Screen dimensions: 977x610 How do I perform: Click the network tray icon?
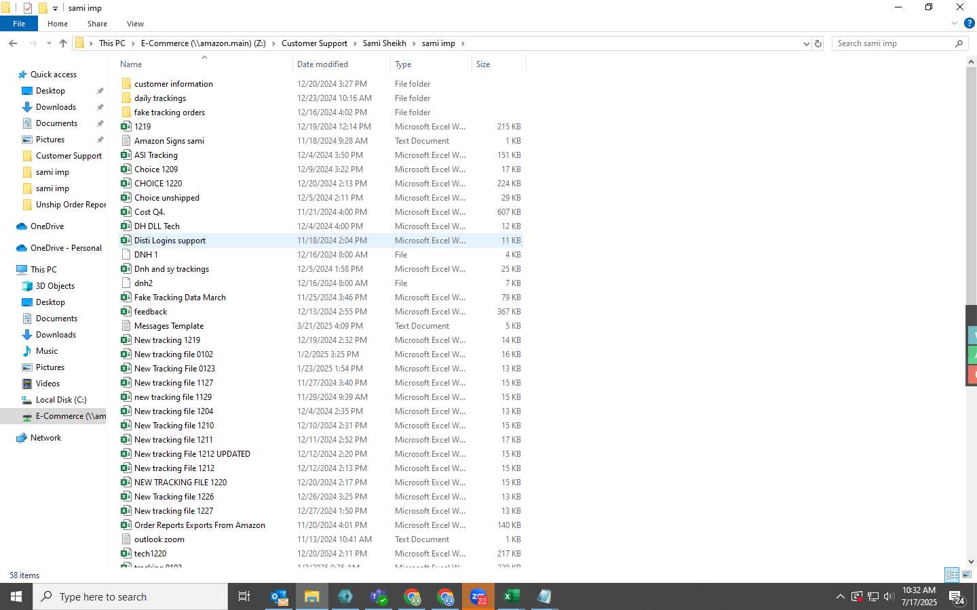coord(873,596)
